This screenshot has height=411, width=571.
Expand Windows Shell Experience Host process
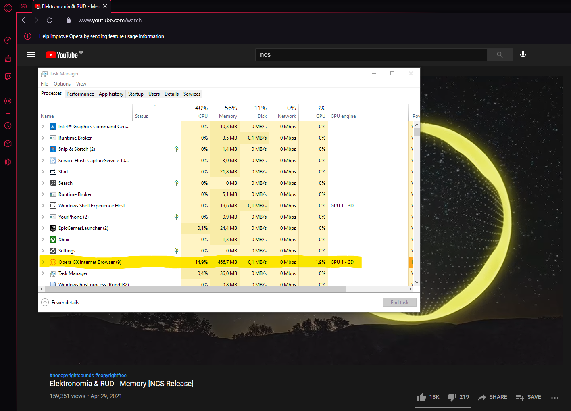43,206
